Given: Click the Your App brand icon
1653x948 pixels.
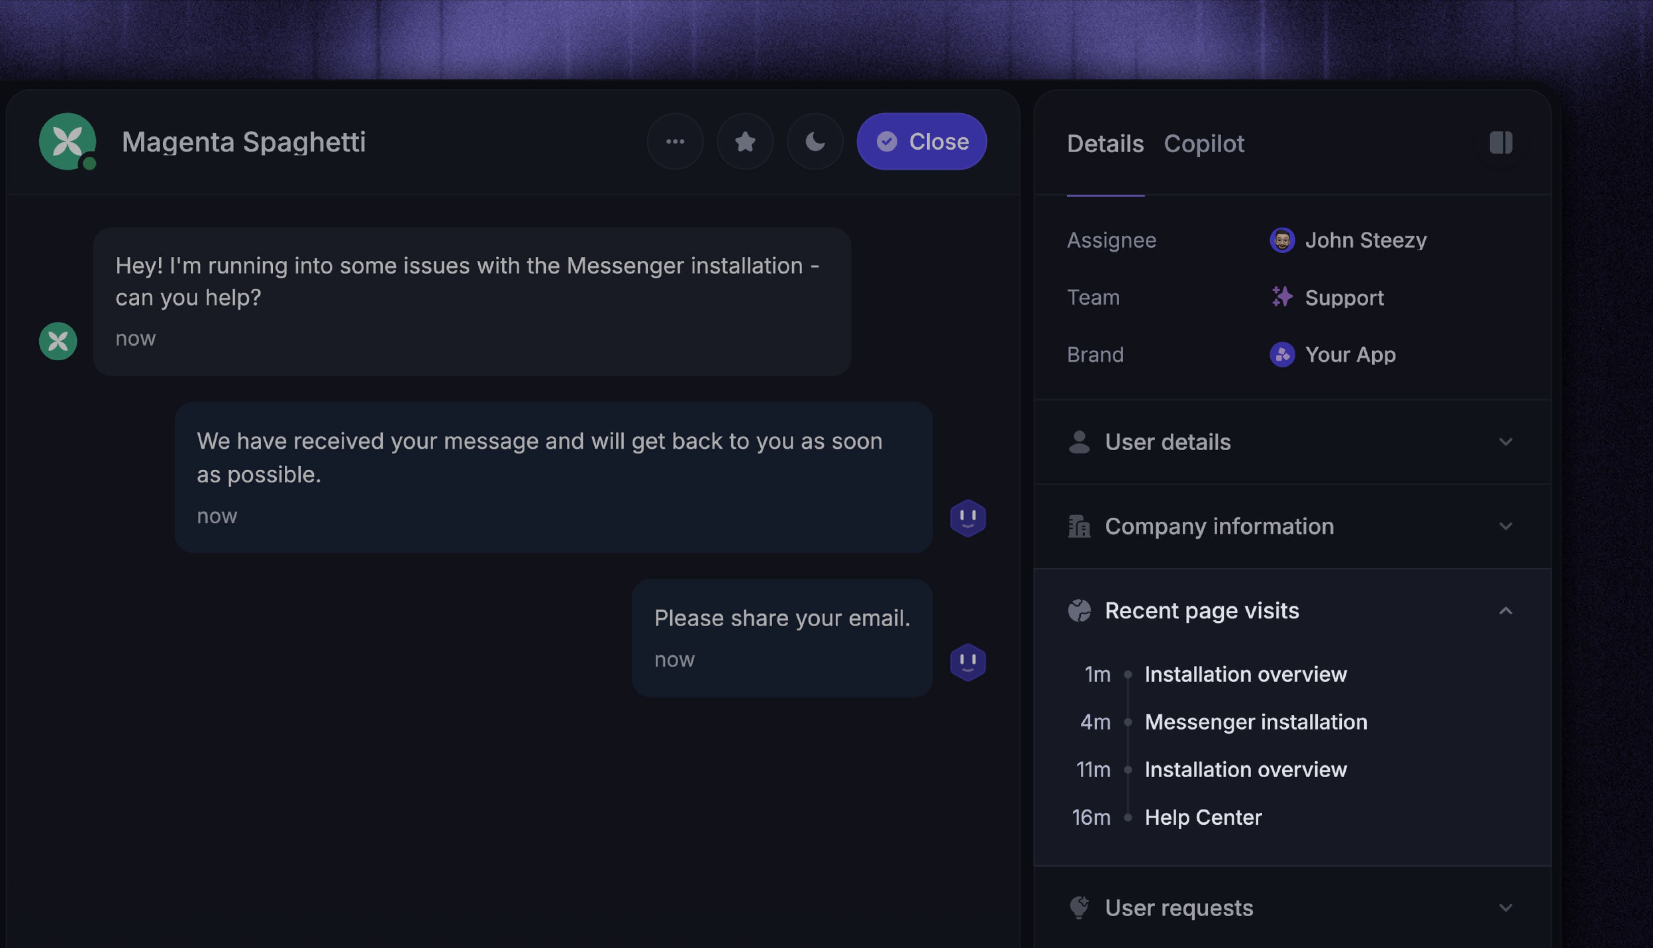Looking at the screenshot, I should [x=1282, y=355].
